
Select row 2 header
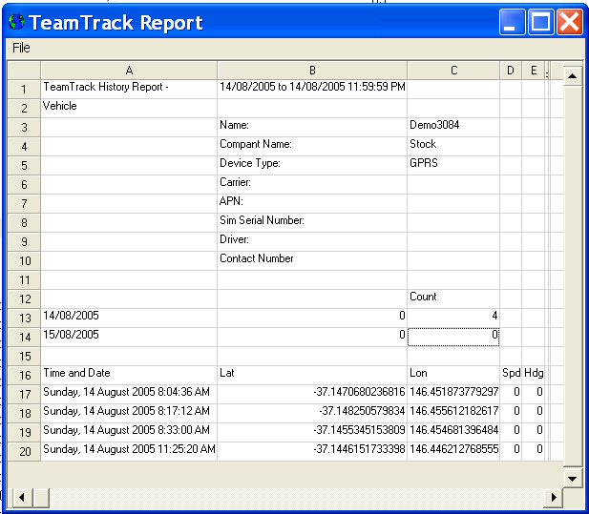pyautogui.click(x=24, y=109)
